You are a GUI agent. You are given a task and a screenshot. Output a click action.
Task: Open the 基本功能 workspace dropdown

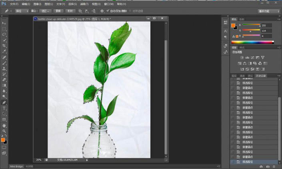pyautogui.click(x=268, y=11)
